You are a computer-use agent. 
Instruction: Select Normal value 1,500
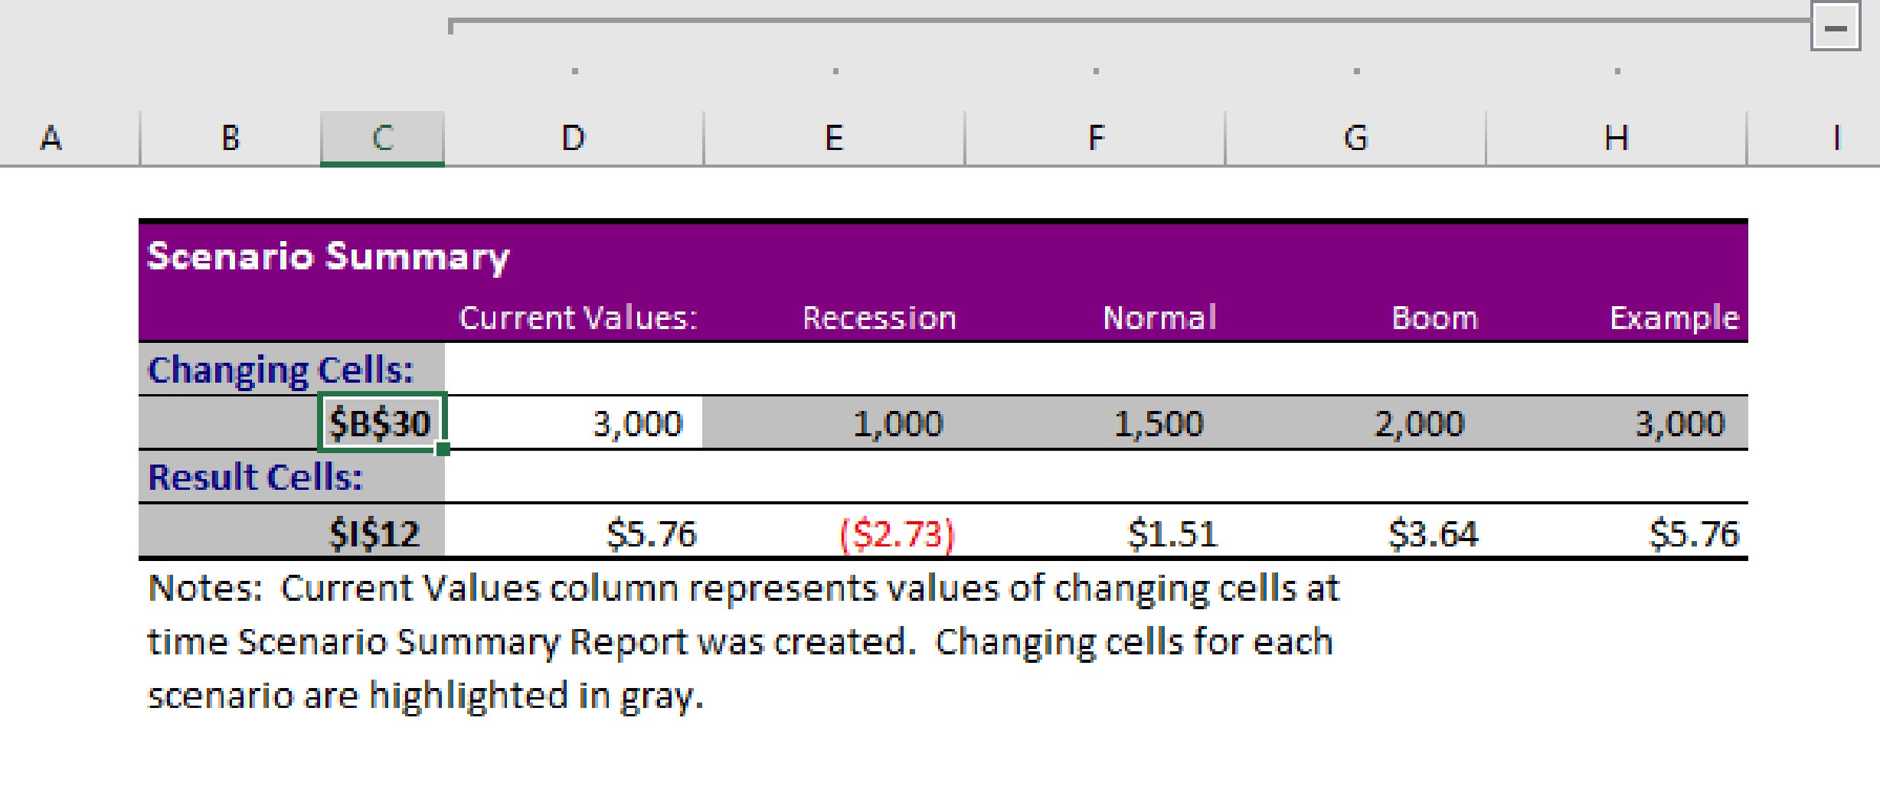[x=1095, y=423]
